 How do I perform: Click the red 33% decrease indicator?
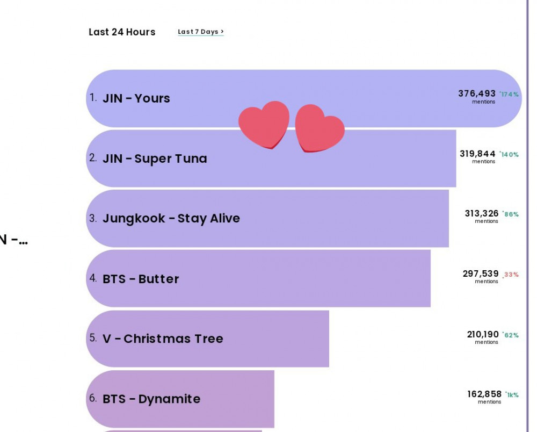(511, 275)
